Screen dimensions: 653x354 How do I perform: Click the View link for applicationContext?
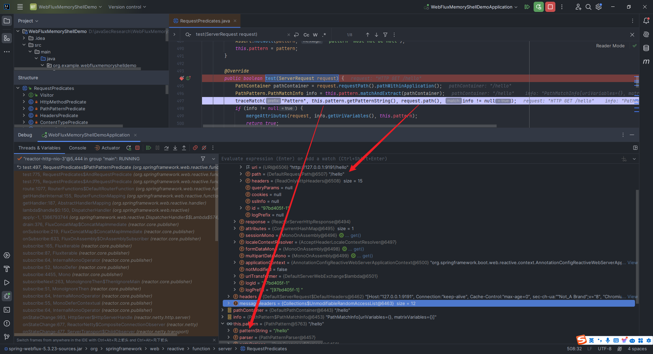pos(633,262)
